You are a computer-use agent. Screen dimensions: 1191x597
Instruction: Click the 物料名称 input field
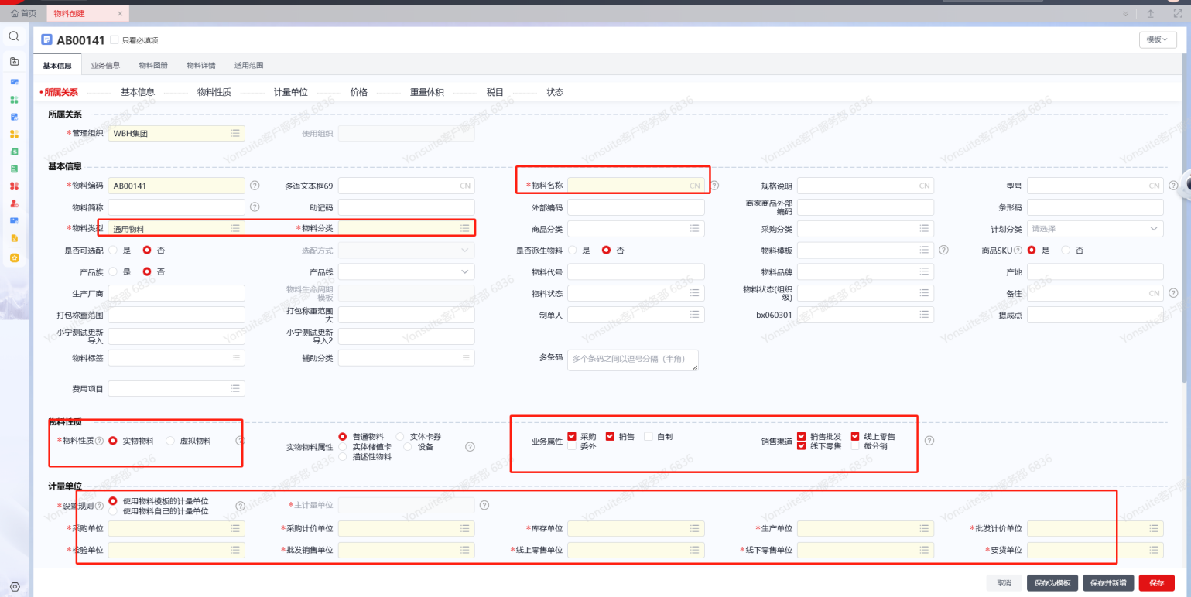point(627,186)
